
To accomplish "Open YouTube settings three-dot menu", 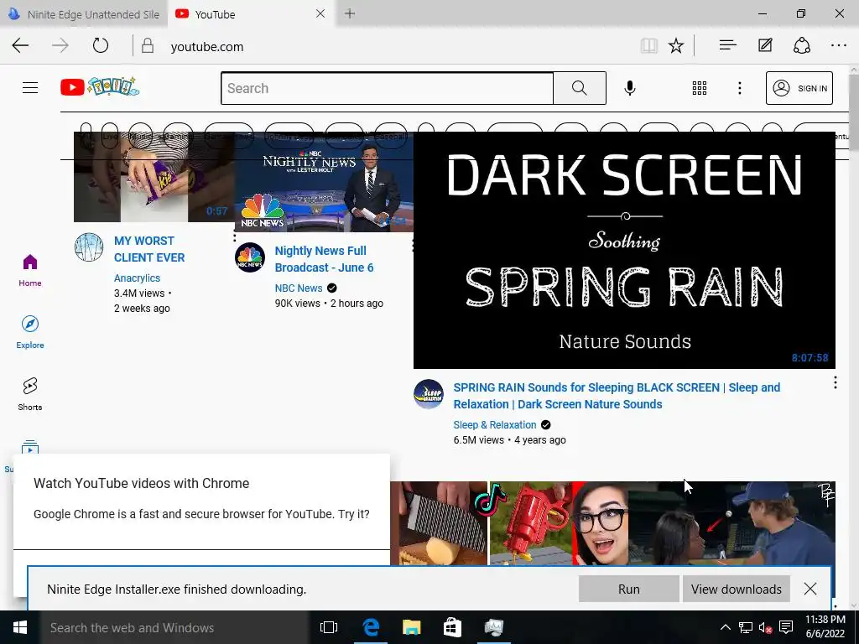I will (740, 87).
